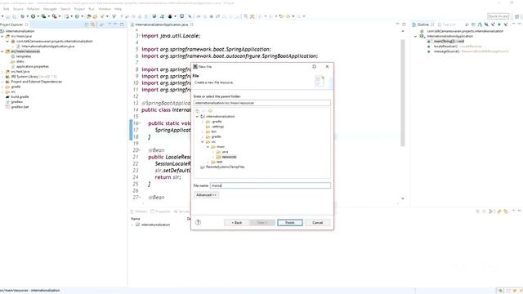Click the parent folder path field
The image size is (523, 294).
262,103
